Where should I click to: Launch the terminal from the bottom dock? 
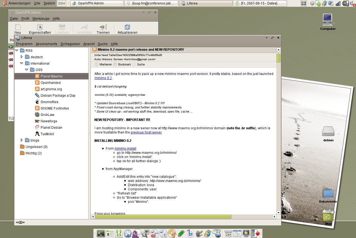101,234
